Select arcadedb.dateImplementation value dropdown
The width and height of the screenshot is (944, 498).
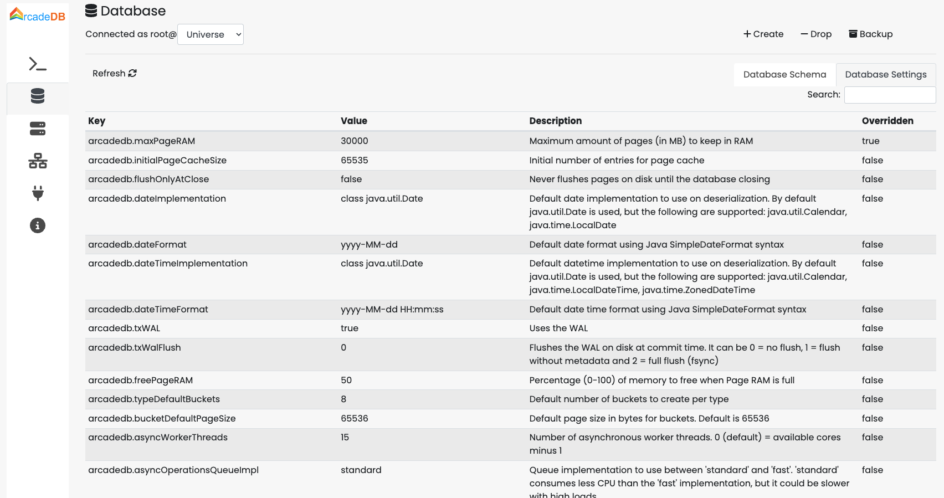tap(382, 198)
